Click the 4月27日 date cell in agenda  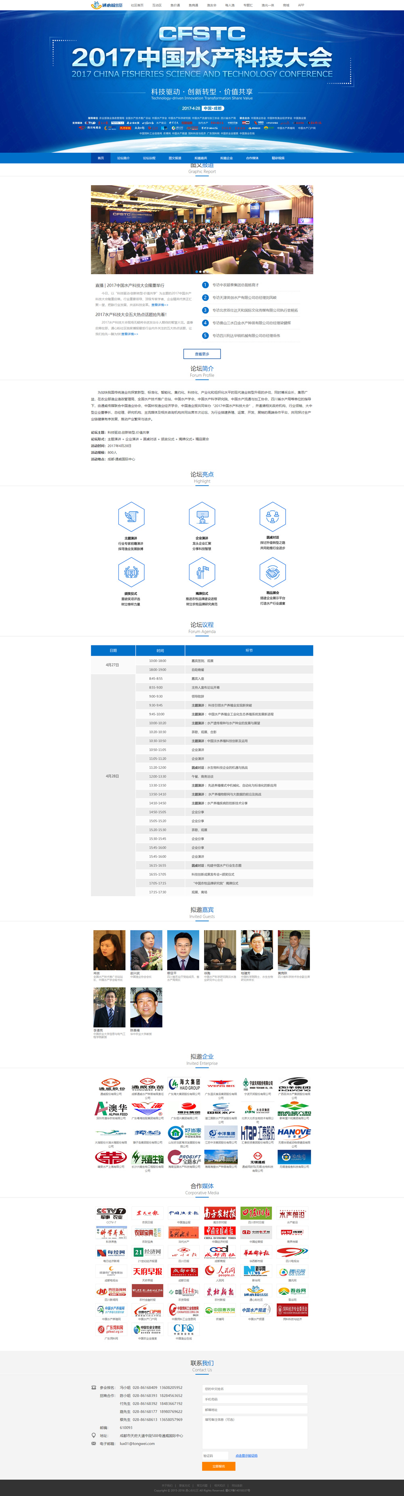pos(113,665)
